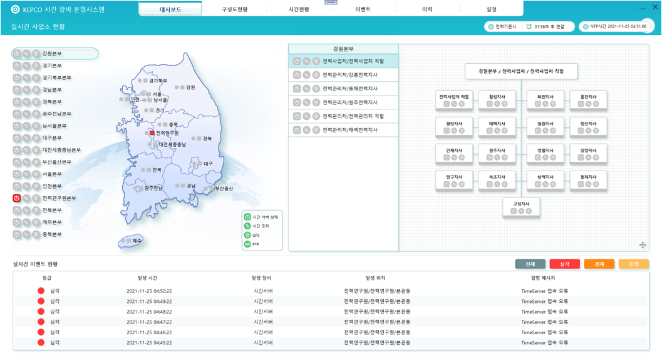Click the red power icon beside 전력연구원본부
Screen dimensions: 662x358
point(17,198)
